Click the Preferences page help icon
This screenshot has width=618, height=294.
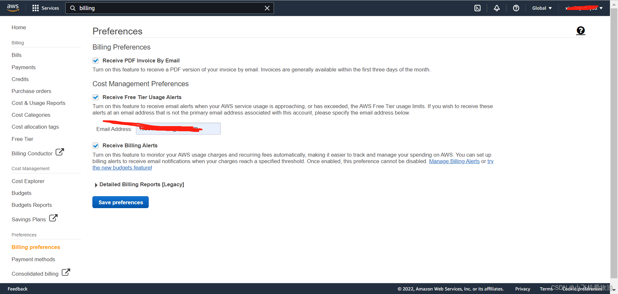[580, 31]
